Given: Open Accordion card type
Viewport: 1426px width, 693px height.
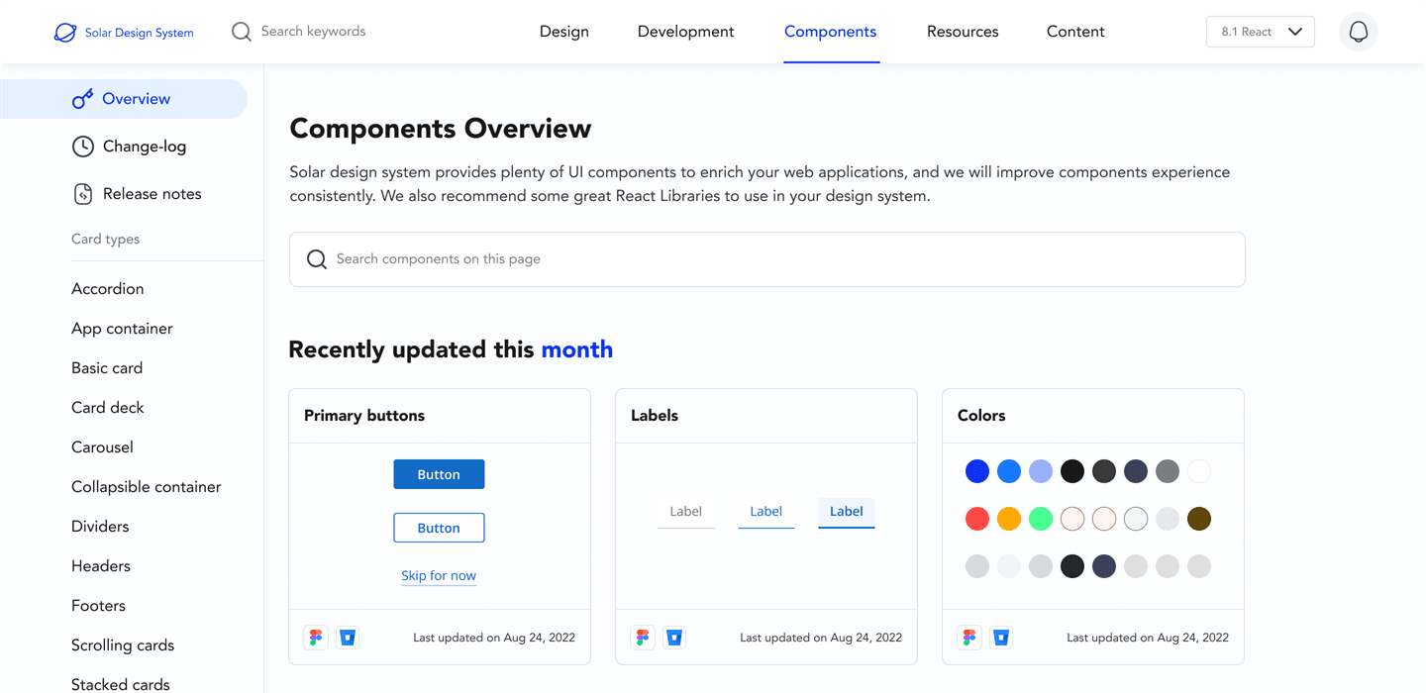Looking at the screenshot, I should 108,289.
